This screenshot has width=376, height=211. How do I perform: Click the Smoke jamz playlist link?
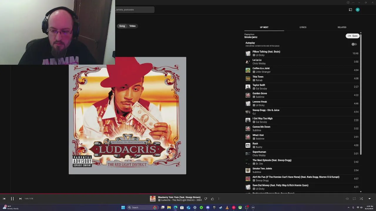[251, 37]
